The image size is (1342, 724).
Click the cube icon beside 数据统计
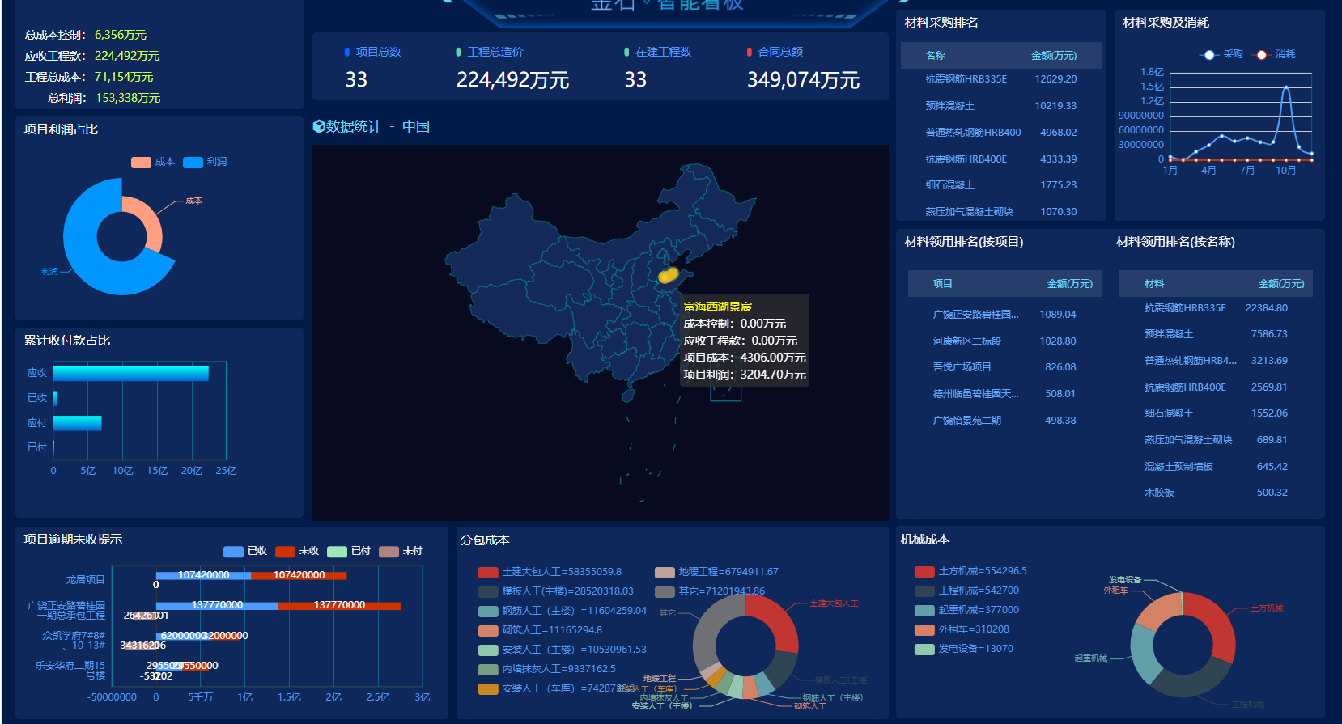pyautogui.click(x=319, y=127)
